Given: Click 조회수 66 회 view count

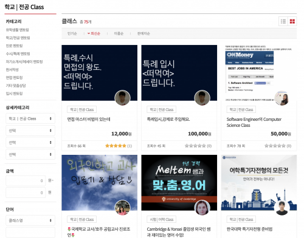Looking at the screenshot, I should tap(77, 146).
